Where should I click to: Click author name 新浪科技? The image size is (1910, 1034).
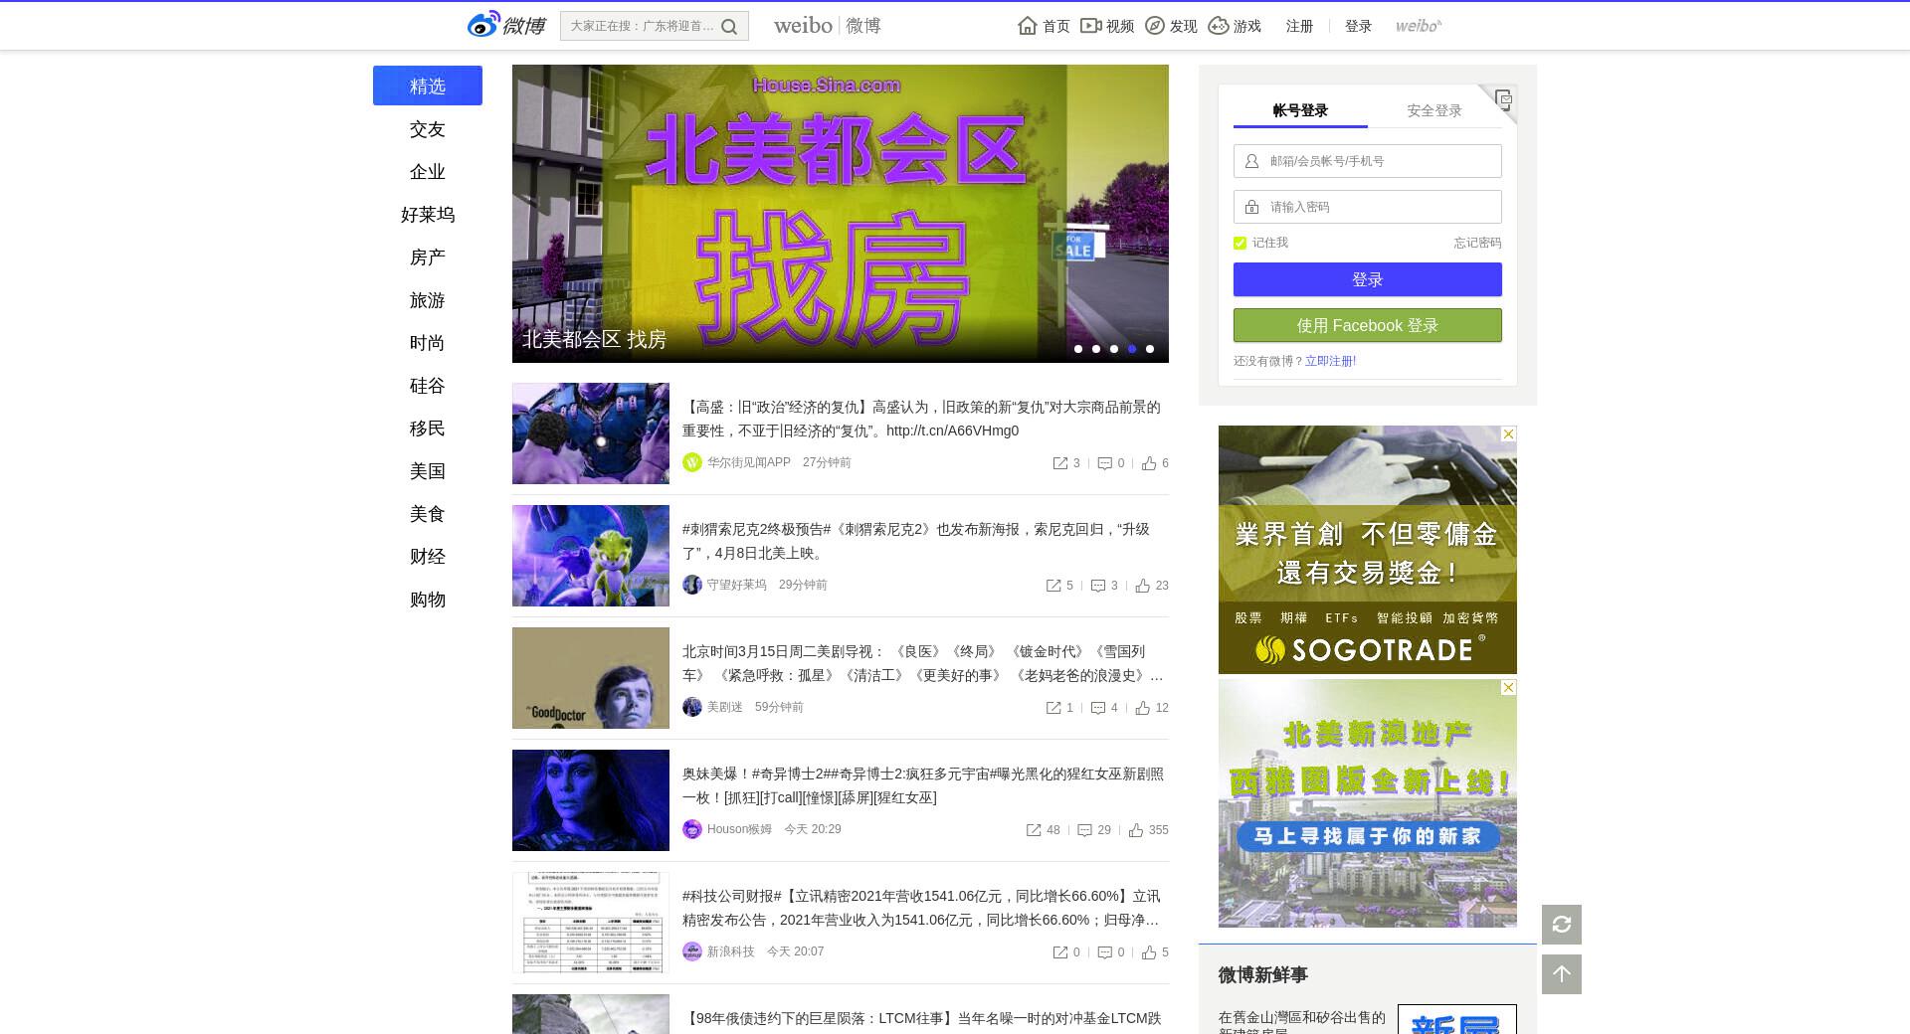point(730,951)
